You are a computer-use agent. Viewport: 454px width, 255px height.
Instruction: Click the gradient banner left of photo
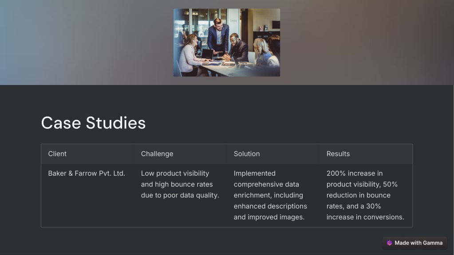click(x=87, y=42)
